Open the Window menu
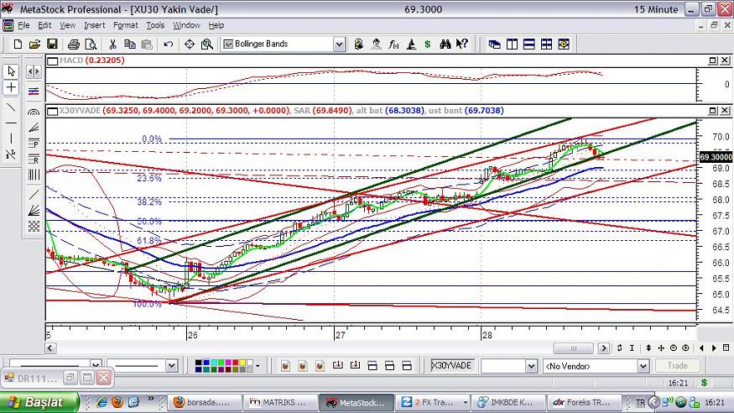This screenshot has width=734, height=413. click(186, 25)
